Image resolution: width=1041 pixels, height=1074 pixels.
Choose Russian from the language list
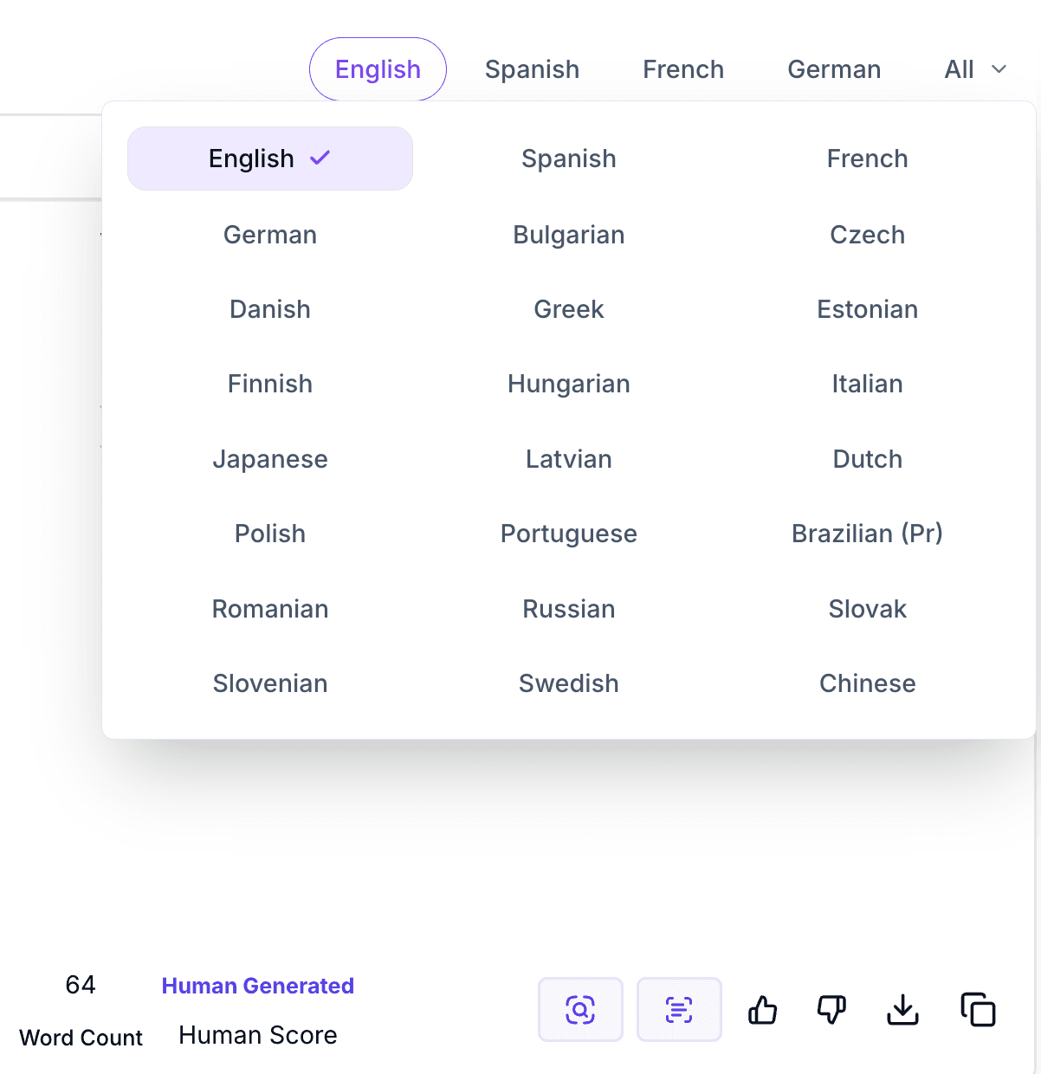pos(568,609)
